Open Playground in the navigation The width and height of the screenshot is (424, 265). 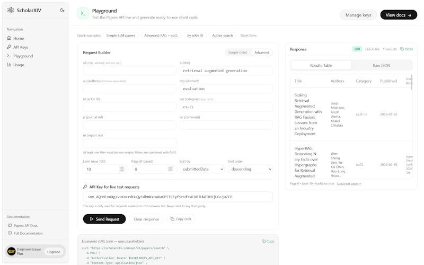[23, 56]
